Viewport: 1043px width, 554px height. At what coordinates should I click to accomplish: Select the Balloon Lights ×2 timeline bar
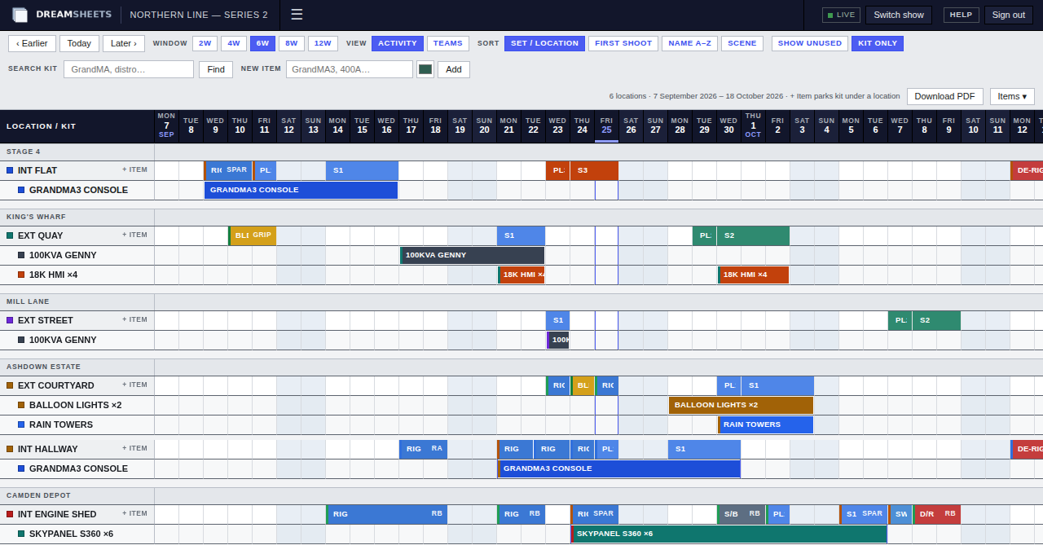coord(741,405)
